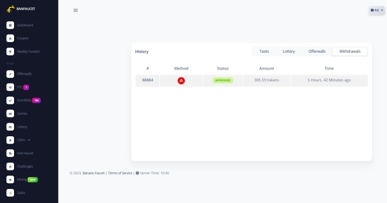Open the Weekly Contest trophy icon
This screenshot has height=203, width=387.
(10, 52)
